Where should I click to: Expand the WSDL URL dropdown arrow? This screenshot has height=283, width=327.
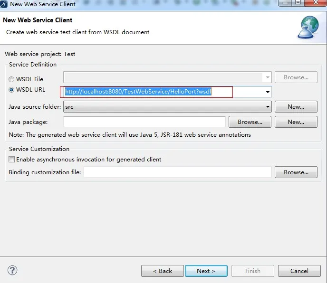[x=268, y=92]
